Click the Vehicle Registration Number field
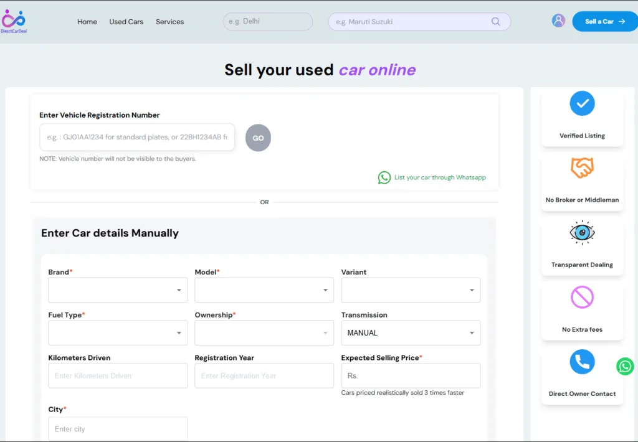Viewport: 638px width, 442px height. click(137, 138)
